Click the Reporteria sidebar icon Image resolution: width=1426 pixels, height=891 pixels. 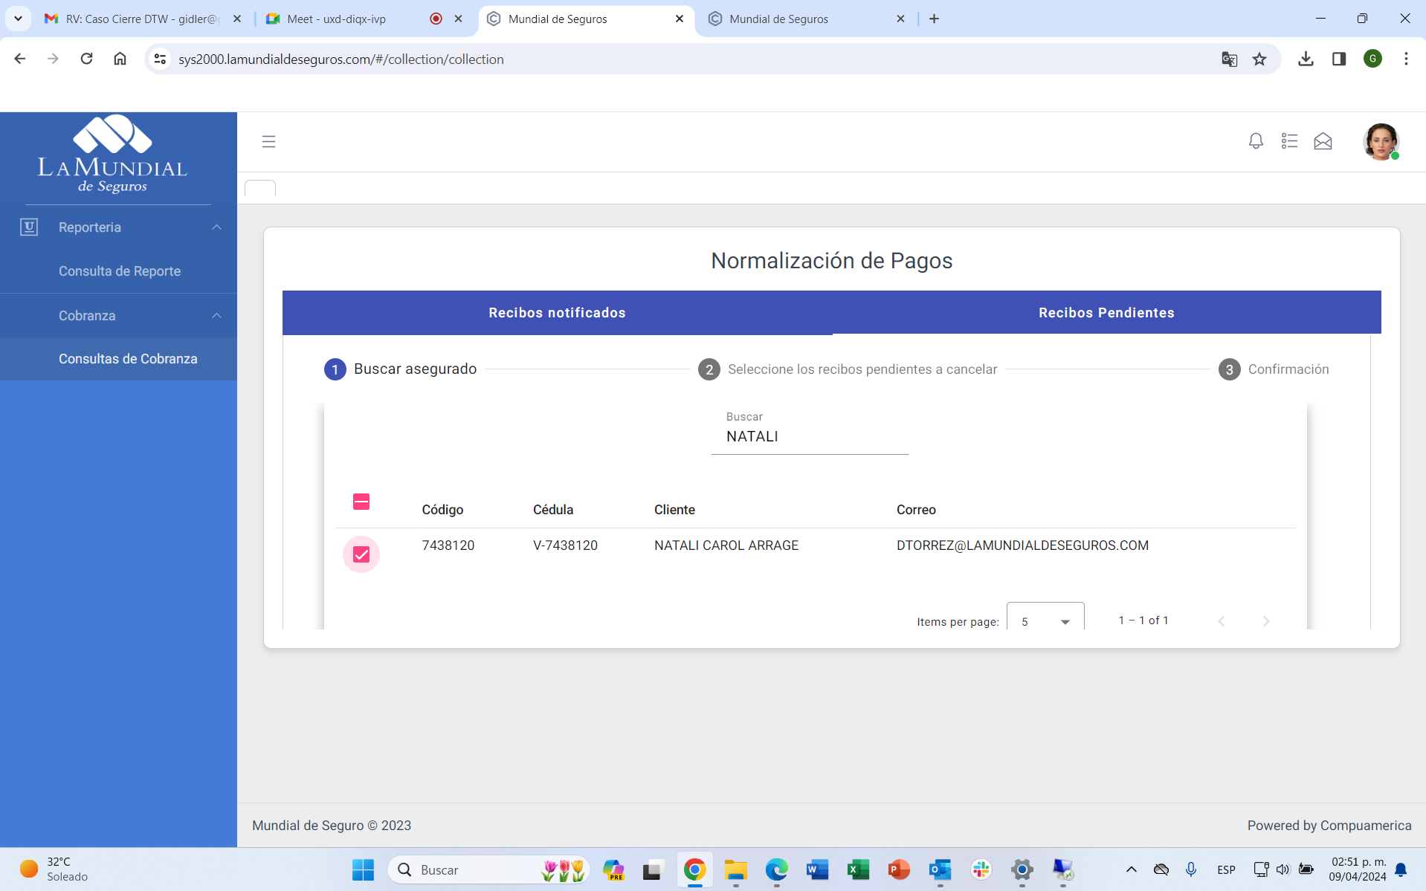[x=29, y=227]
